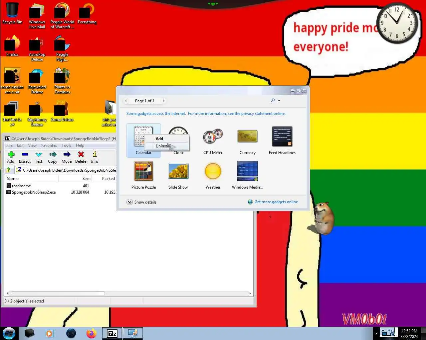Select the Weather gadget
The height and width of the screenshot is (340, 426).
coord(213,175)
